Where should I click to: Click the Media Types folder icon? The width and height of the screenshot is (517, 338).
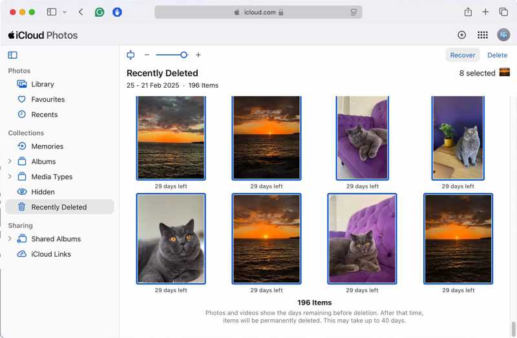22,176
